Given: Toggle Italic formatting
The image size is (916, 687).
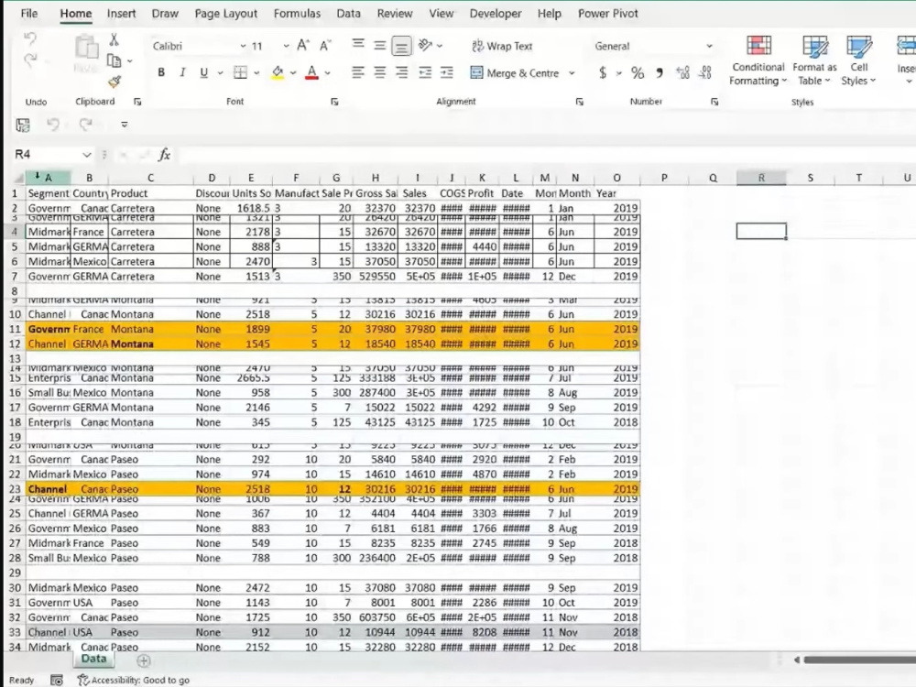Looking at the screenshot, I should pyautogui.click(x=182, y=72).
